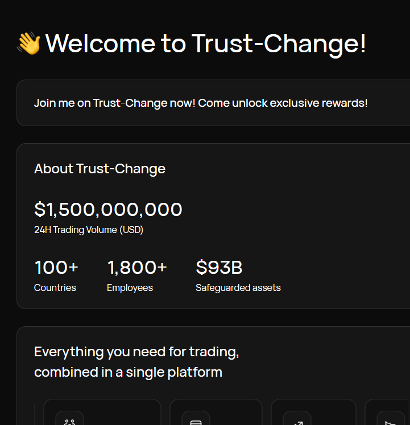
Task: Click the Join me on Trust-Change banner
Action: [x=201, y=103]
